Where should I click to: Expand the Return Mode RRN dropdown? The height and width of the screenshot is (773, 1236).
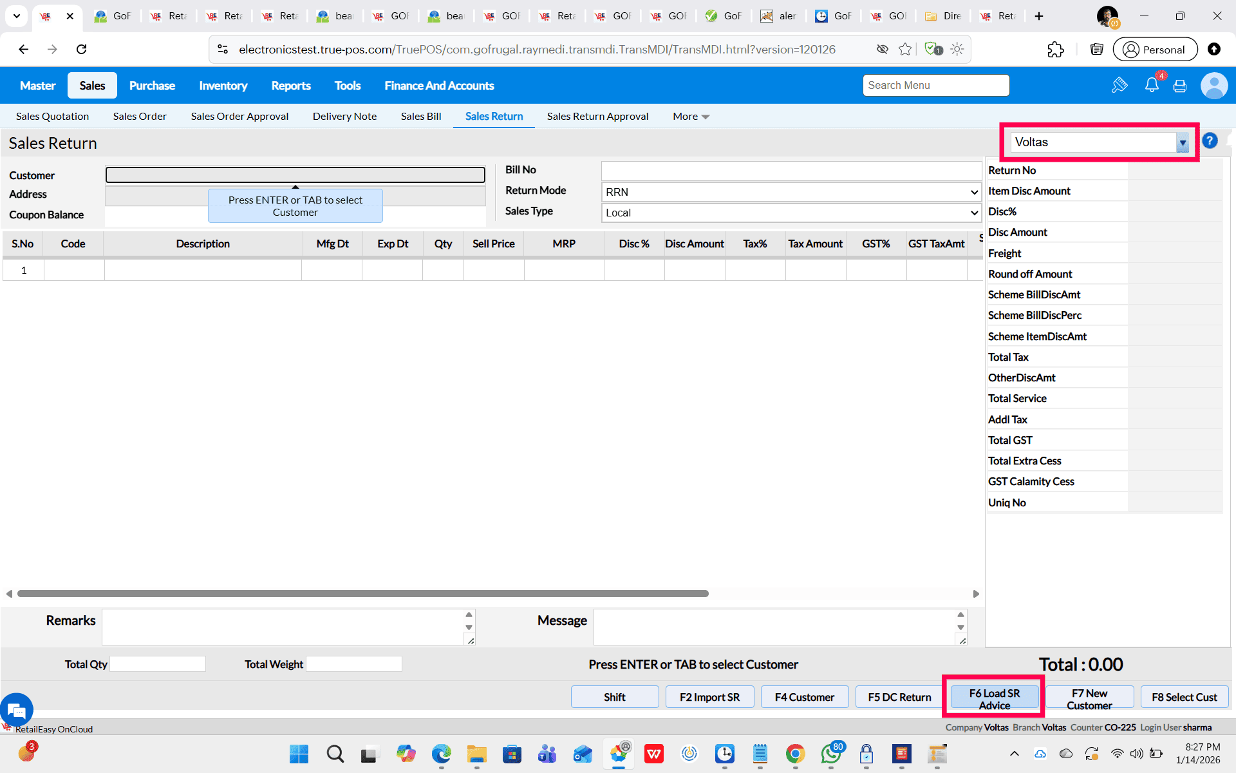(x=791, y=192)
